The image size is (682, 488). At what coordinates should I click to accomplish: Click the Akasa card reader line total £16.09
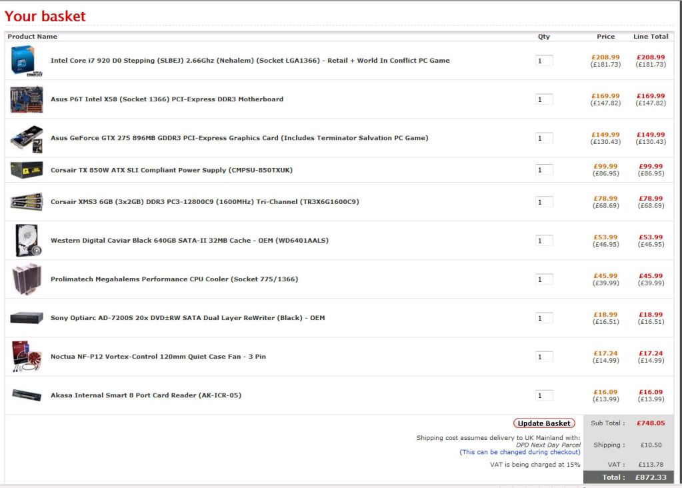651,392
